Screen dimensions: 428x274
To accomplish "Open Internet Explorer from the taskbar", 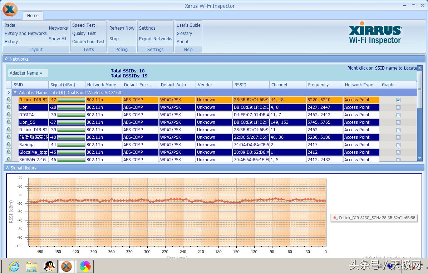I will [x=14, y=267].
